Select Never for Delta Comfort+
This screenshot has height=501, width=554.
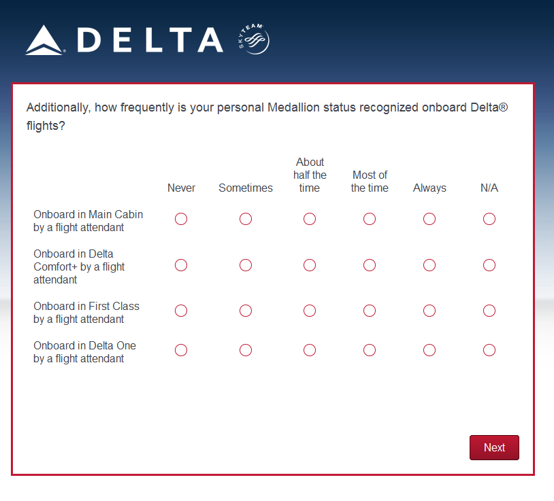[181, 265]
